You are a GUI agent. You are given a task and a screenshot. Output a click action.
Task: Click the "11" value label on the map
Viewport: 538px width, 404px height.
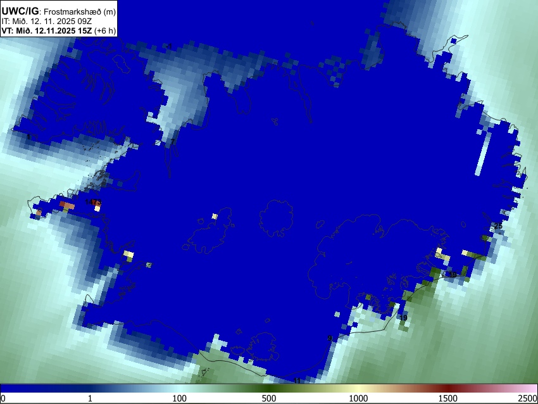(297, 381)
